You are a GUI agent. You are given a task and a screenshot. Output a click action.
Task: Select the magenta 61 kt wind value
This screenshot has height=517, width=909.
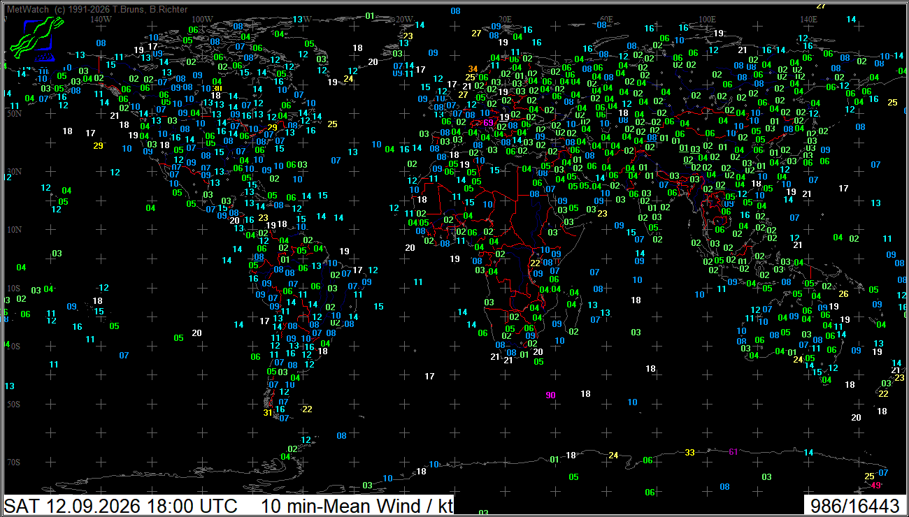[x=733, y=452]
